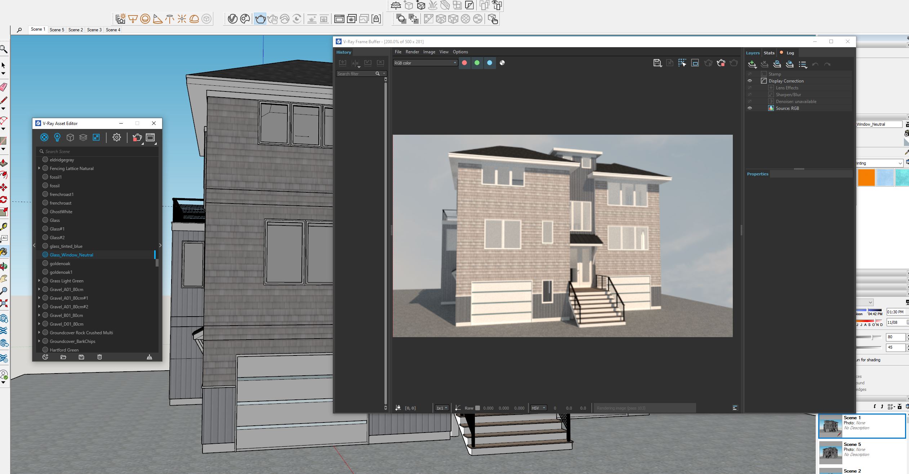Click the Scene 5 thumbnail
Viewport: 909px width, 474px height.
(x=830, y=452)
